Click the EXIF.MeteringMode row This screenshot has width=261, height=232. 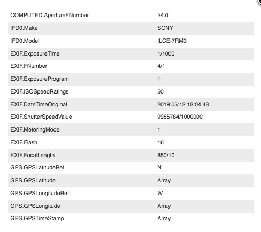pyautogui.click(x=131, y=130)
